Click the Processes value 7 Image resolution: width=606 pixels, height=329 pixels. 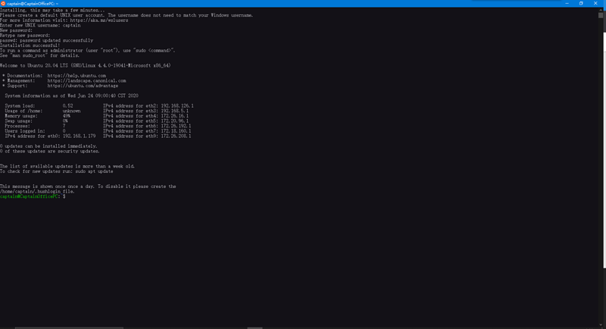[64, 126]
